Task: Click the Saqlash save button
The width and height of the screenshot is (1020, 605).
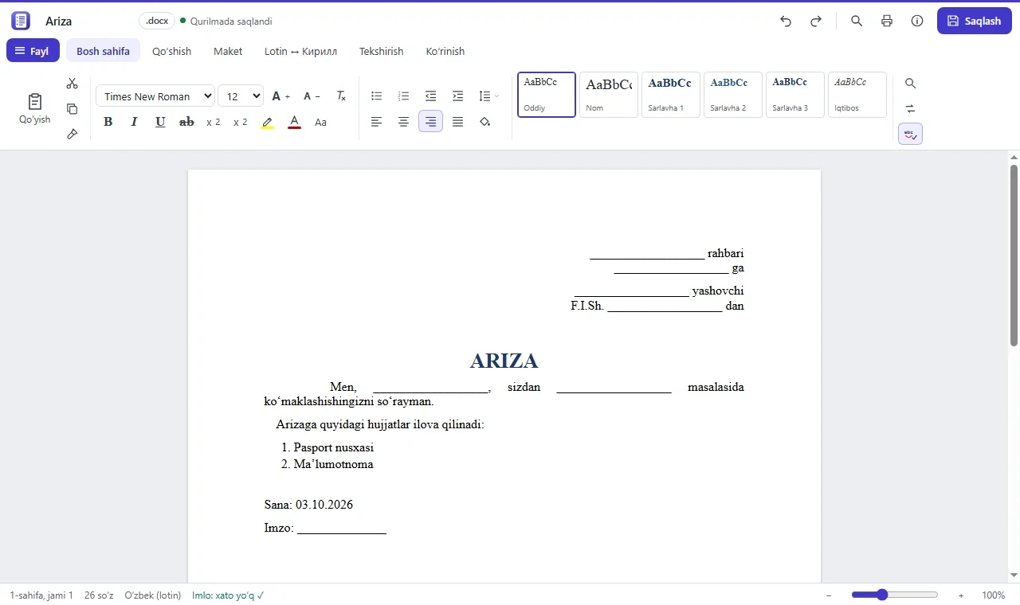Action: pos(974,21)
